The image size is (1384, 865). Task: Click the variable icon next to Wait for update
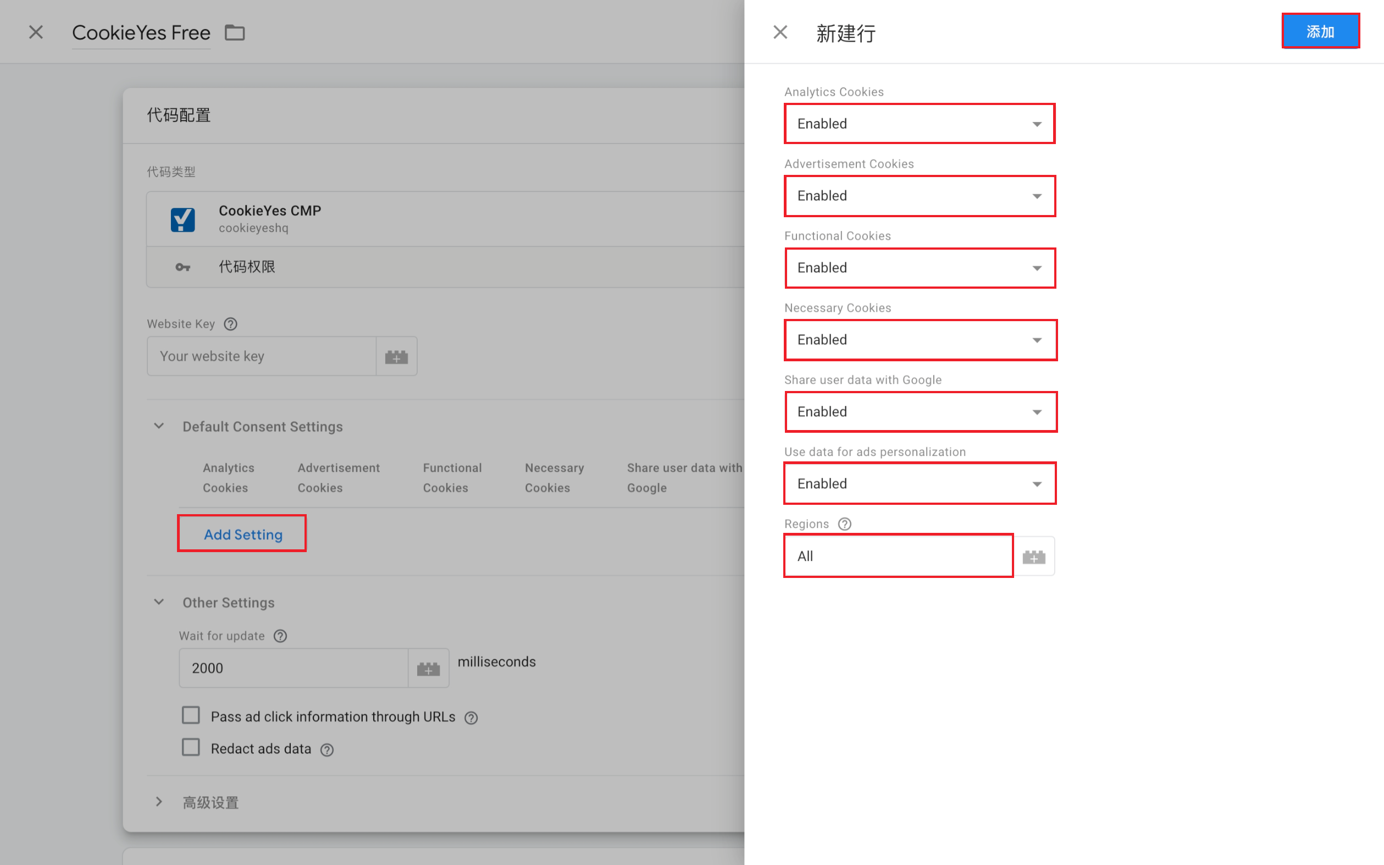pos(428,668)
